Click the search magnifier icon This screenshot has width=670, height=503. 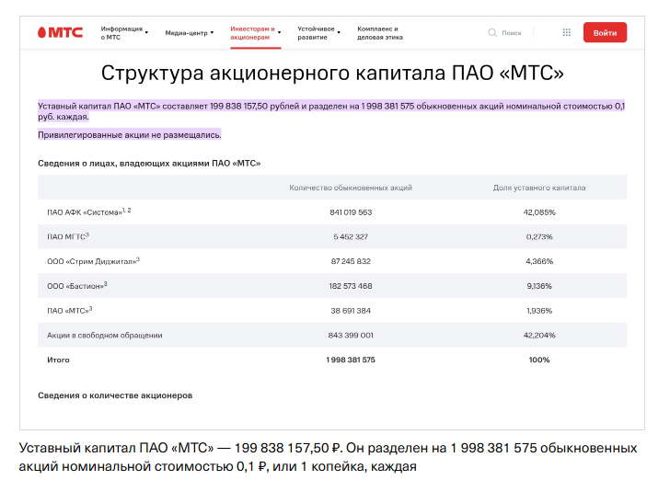[x=492, y=33]
